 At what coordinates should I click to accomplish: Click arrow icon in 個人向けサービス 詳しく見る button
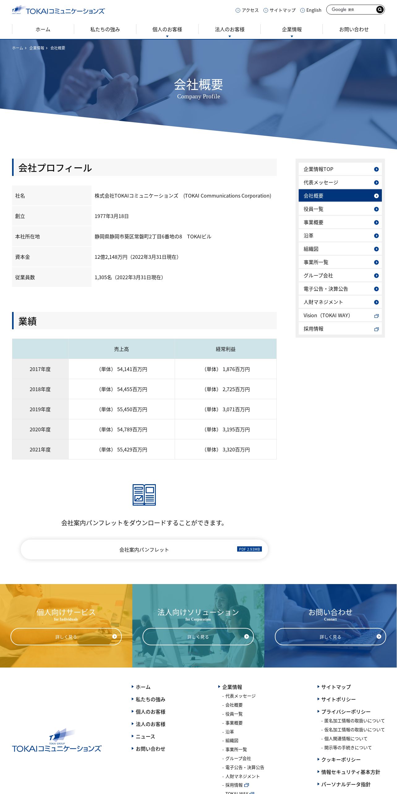coord(114,636)
